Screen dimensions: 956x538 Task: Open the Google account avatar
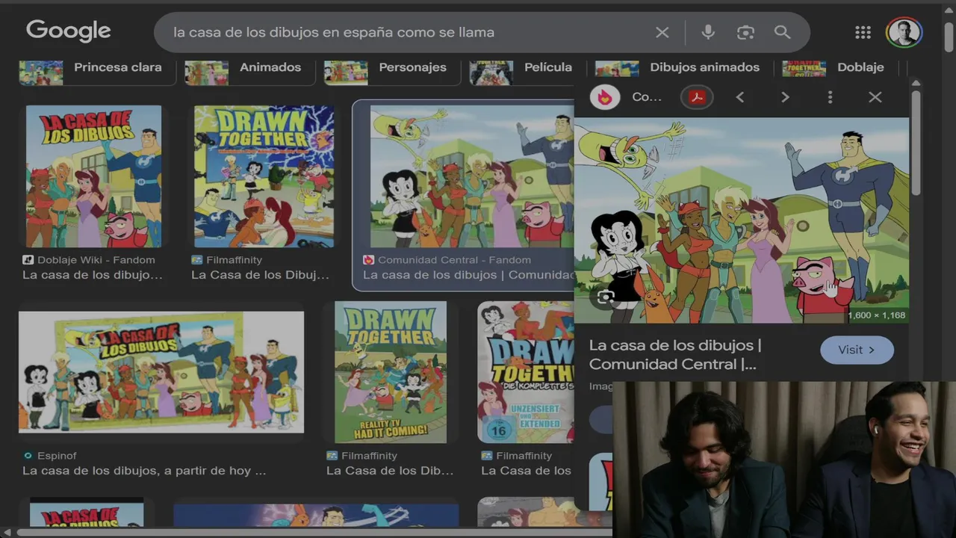(x=904, y=32)
